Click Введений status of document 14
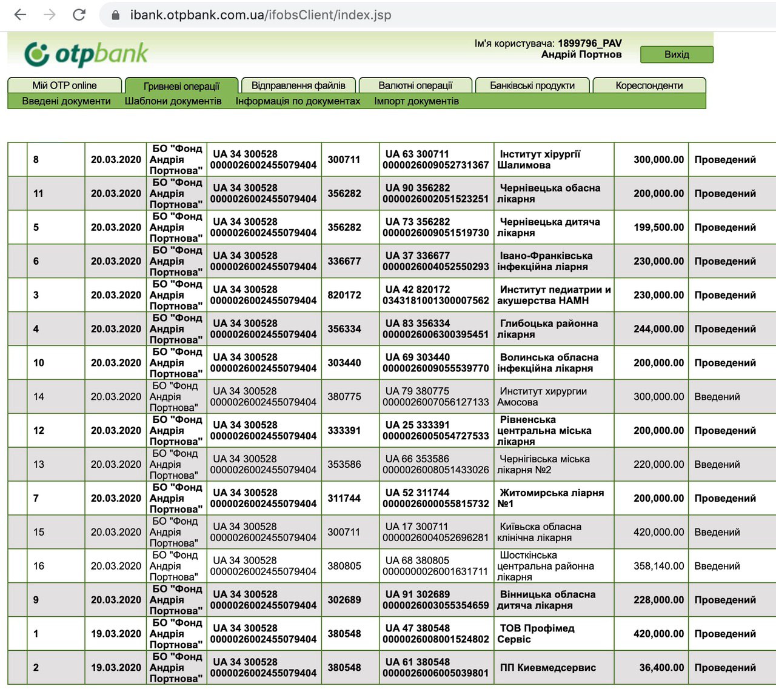 (x=717, y=397)
